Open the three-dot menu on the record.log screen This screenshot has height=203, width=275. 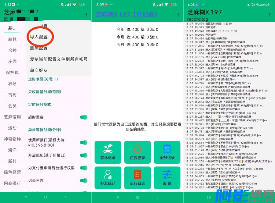pos(270,15)
